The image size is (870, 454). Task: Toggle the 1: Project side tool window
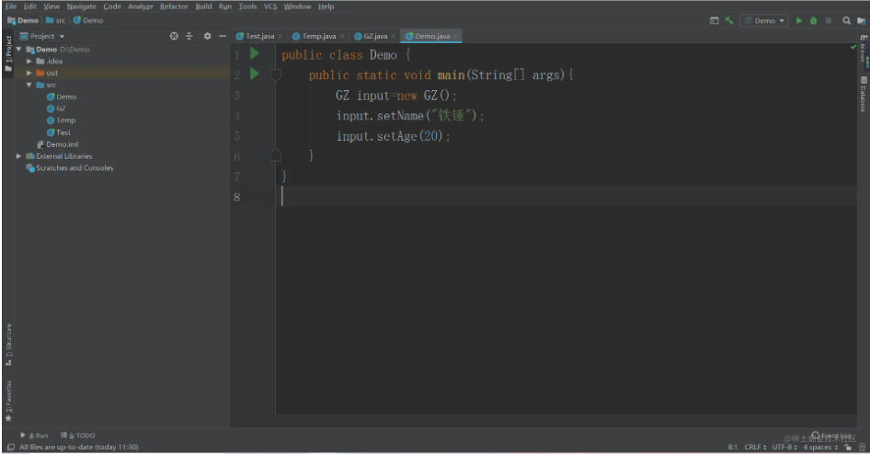pos(8,54)
